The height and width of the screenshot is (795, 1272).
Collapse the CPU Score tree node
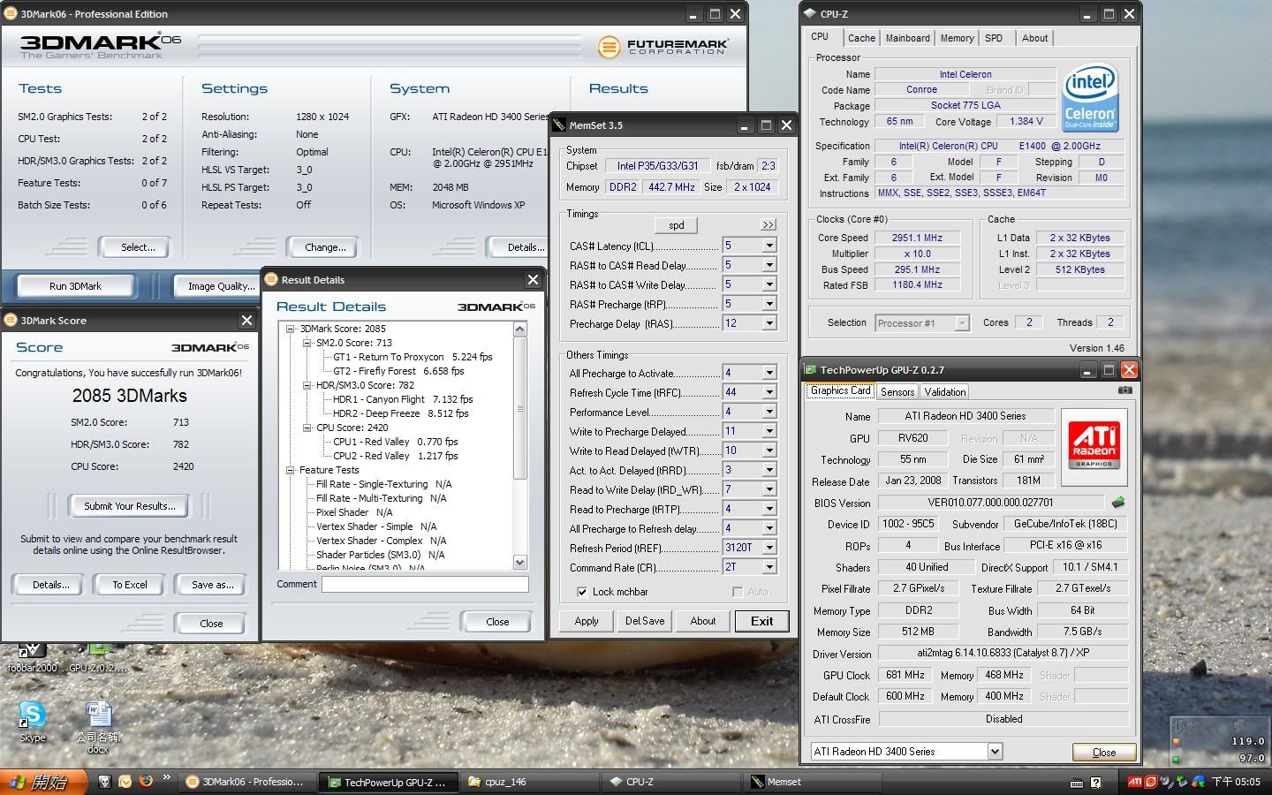[x=307, y=428]
